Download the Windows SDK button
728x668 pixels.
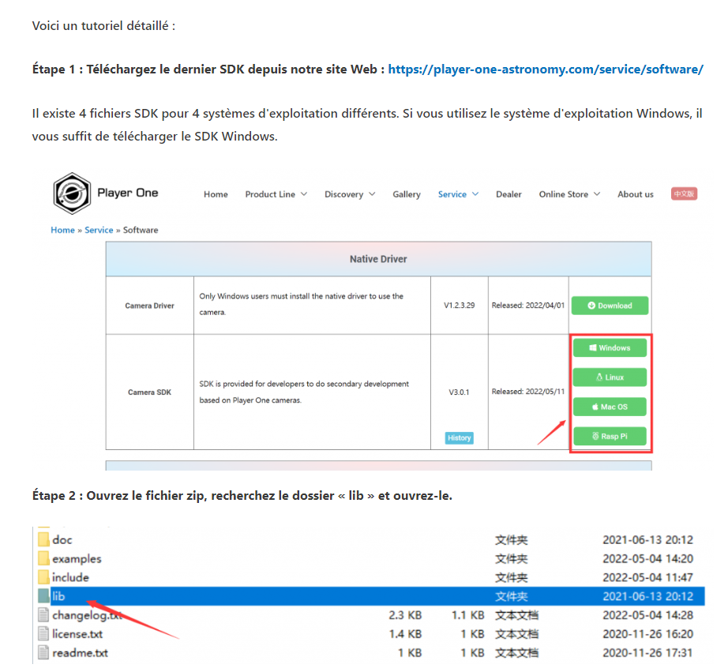pyautogui.click(x=610, y=347)
